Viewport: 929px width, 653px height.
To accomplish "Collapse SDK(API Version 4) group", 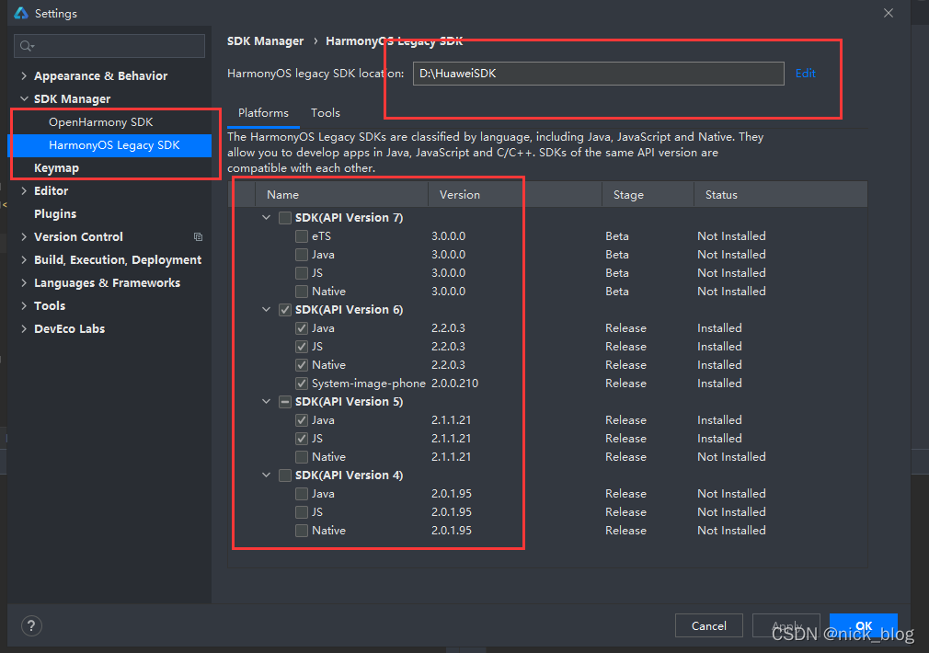I will (267, 475).
